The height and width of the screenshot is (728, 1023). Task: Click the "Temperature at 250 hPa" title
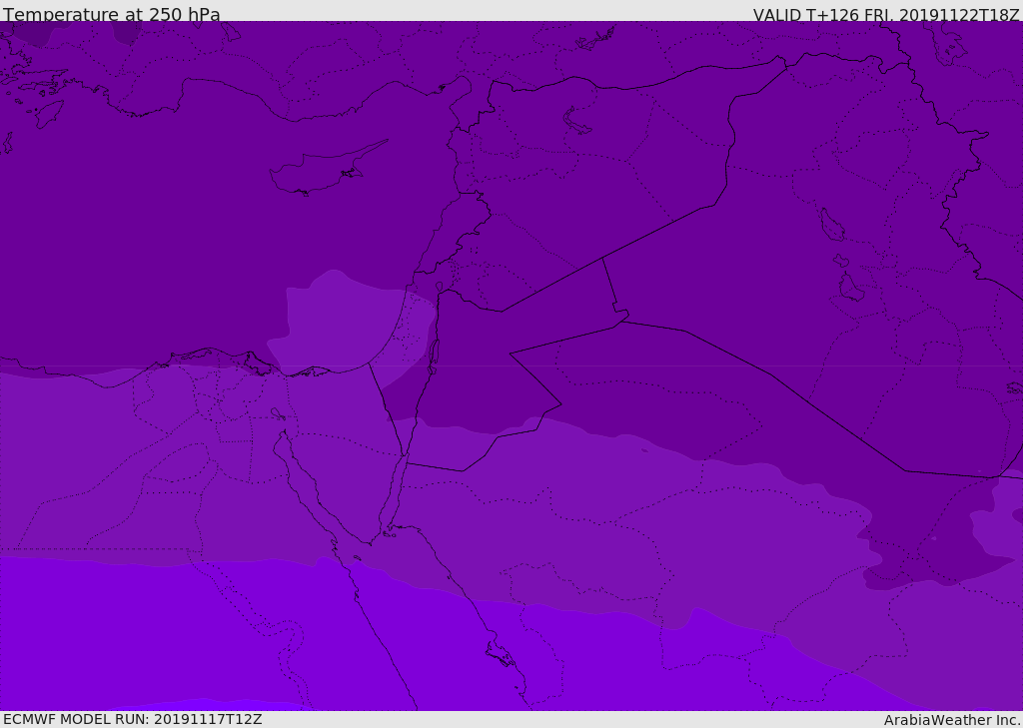pyautogui.click(x=111, y=15)
